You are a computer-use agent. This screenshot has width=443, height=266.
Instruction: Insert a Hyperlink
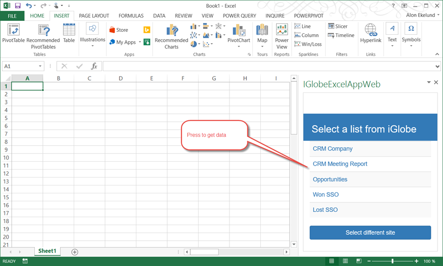371,33
